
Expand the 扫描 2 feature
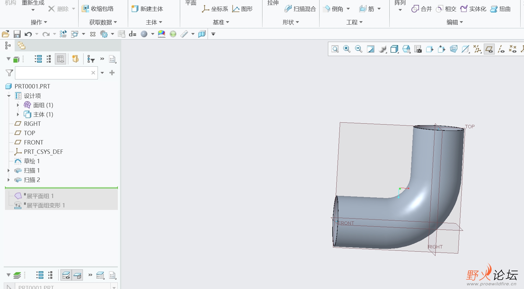coord(9,180)
